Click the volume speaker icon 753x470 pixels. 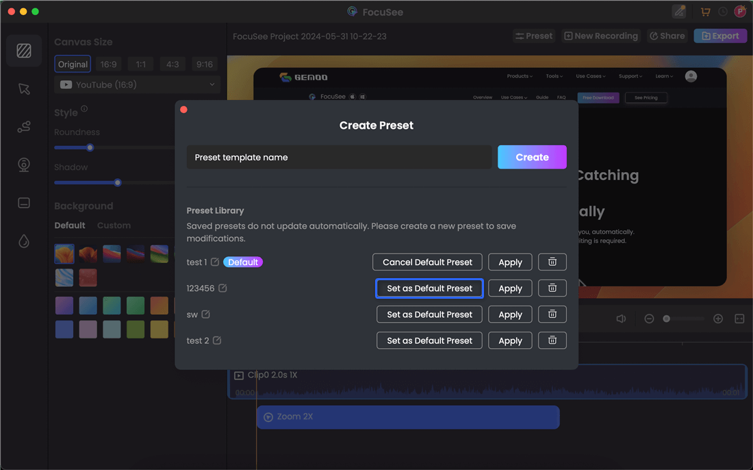tap(621, 319)
